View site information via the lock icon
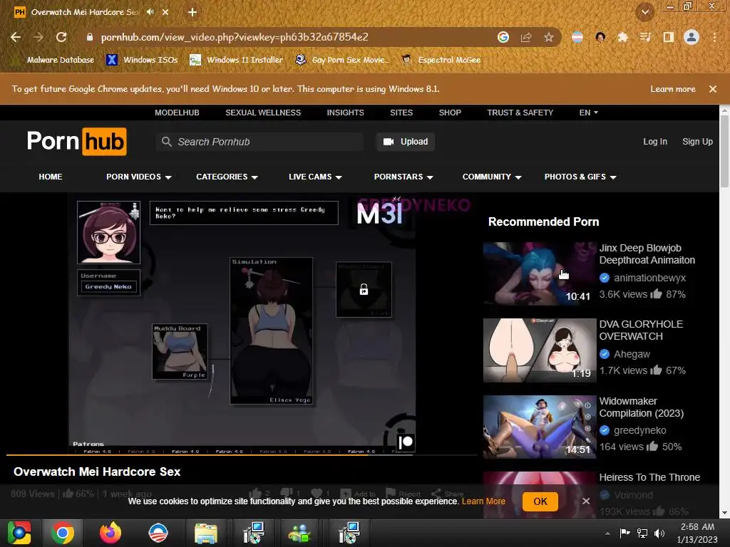 tap(90, 37)
